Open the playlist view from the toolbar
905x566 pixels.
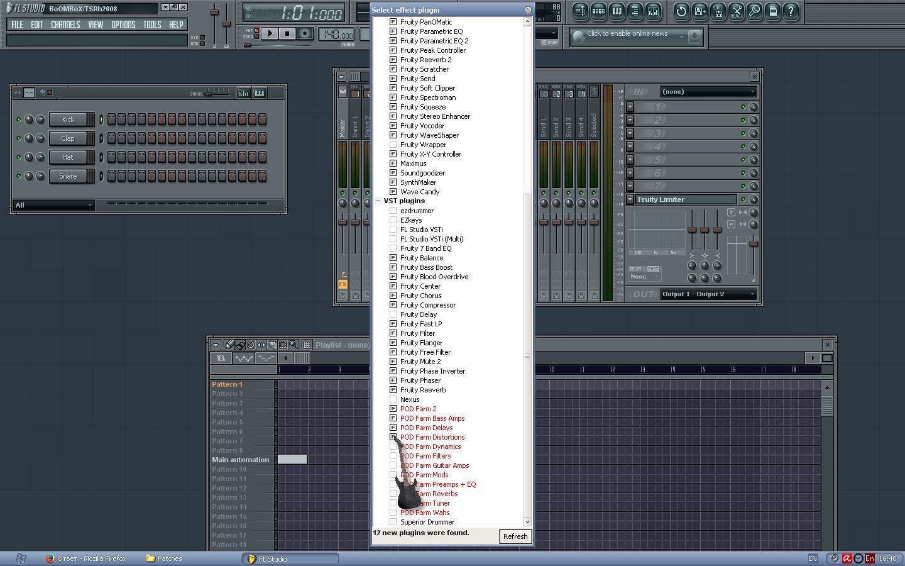coord(580,11)
